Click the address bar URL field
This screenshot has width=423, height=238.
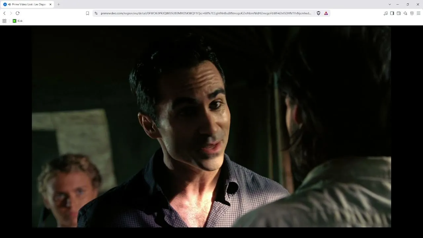pos(206,13)
